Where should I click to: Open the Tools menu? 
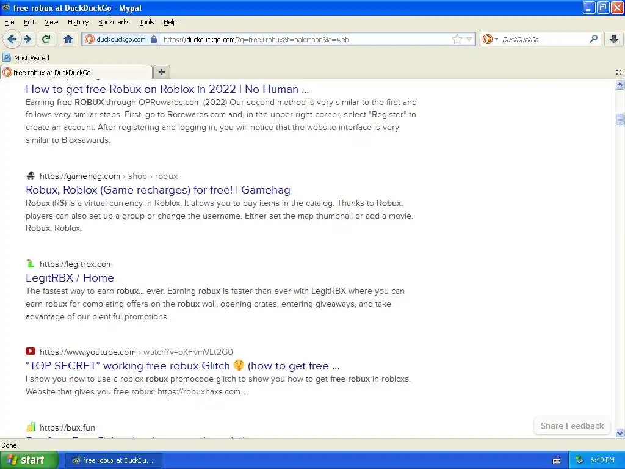point(146,22)
